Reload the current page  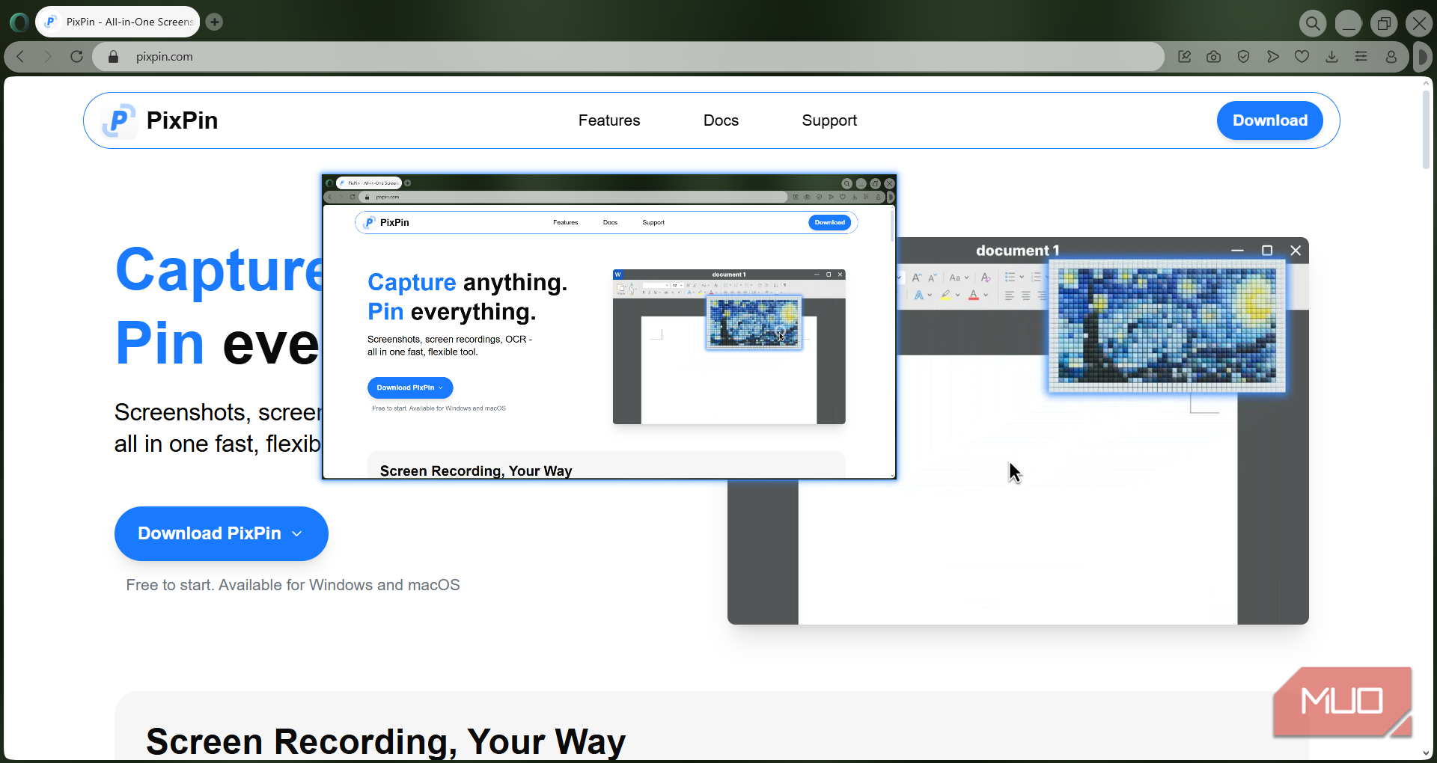coord(76,57)
